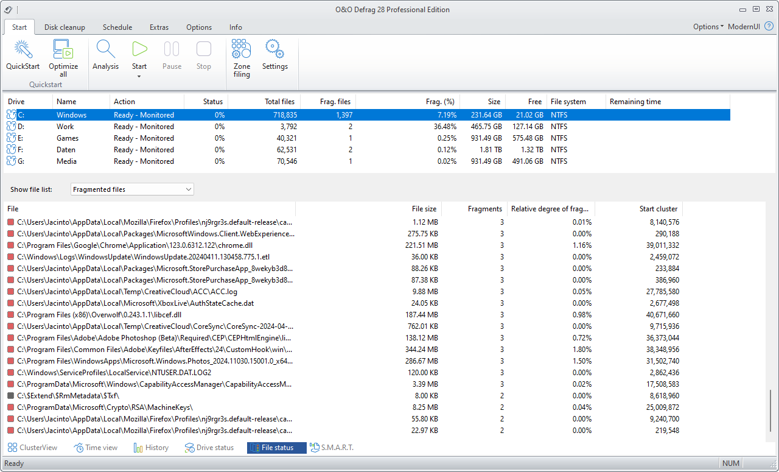Sort by Relative degree of fragmentation header
779x472 pixels.
click(551, 209)
